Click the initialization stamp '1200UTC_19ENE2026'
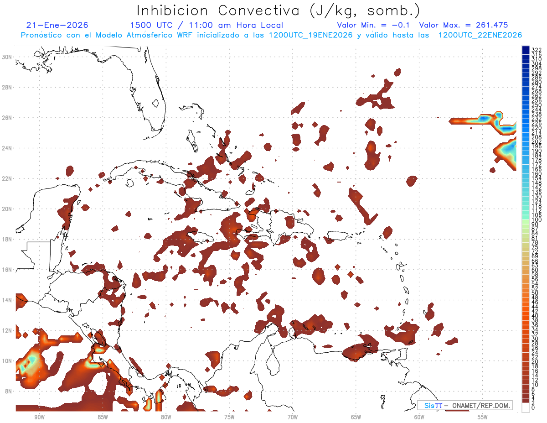 click(x=310, y=35)
